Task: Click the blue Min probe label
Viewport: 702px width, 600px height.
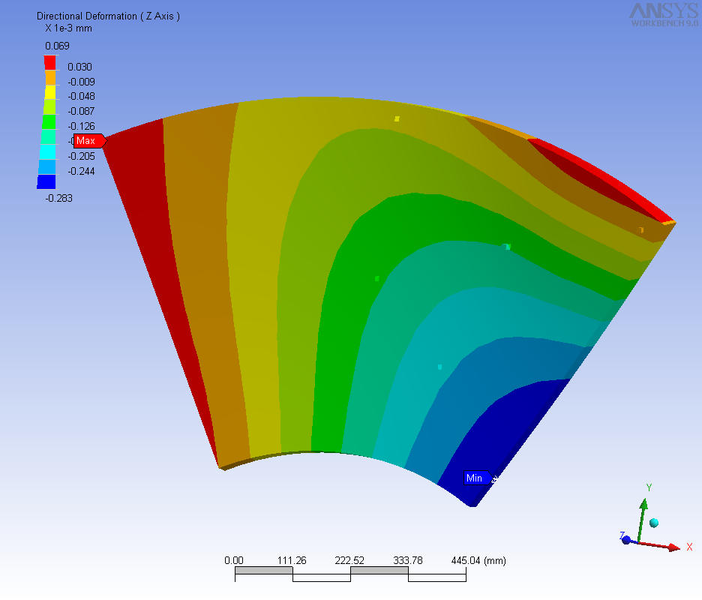Action: [x=478, y=478]
